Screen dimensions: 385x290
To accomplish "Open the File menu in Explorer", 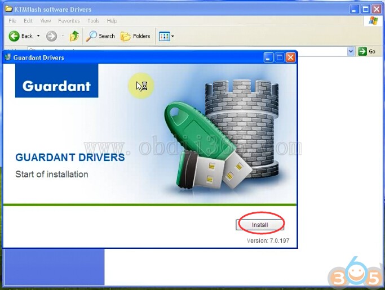I will 12,21.
